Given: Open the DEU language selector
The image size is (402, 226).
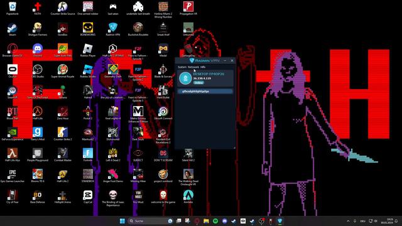Looking at the screenshot, I should (x=362, y=221).
